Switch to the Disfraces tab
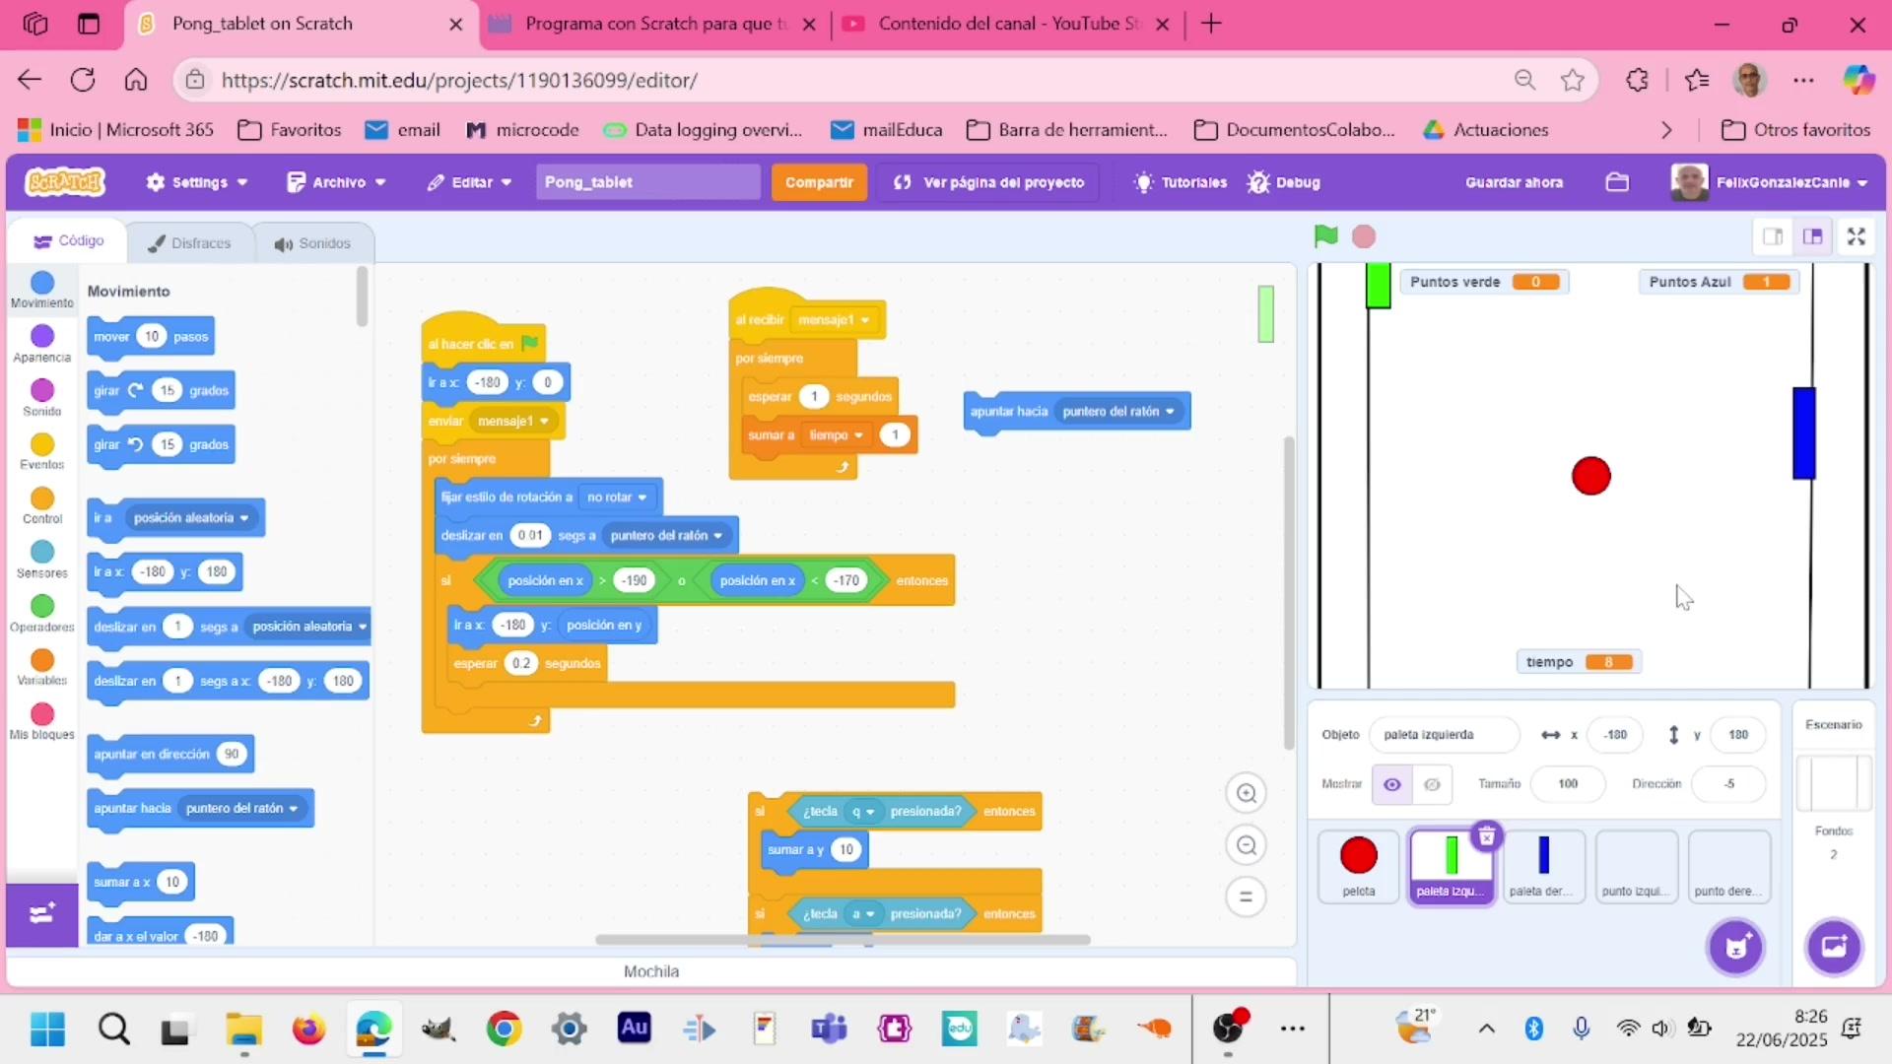1892x1064 pixels. point(189,243)
